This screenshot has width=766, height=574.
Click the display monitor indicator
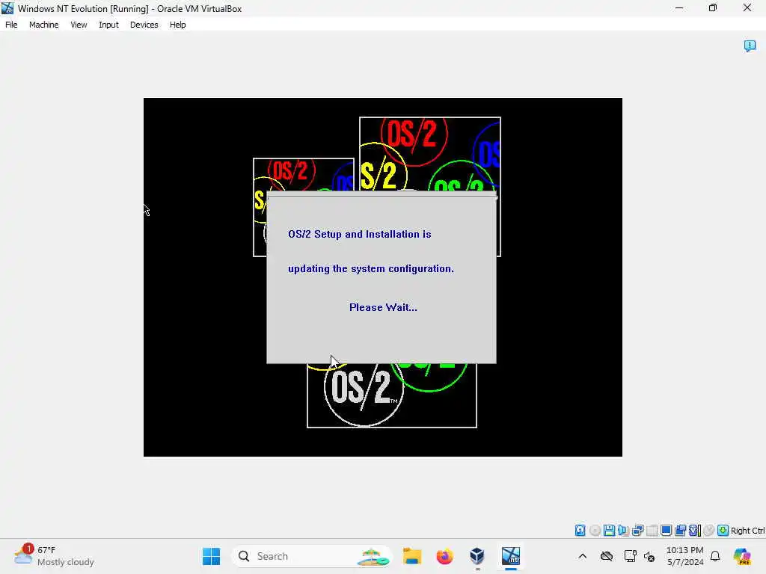click(666, 530)
